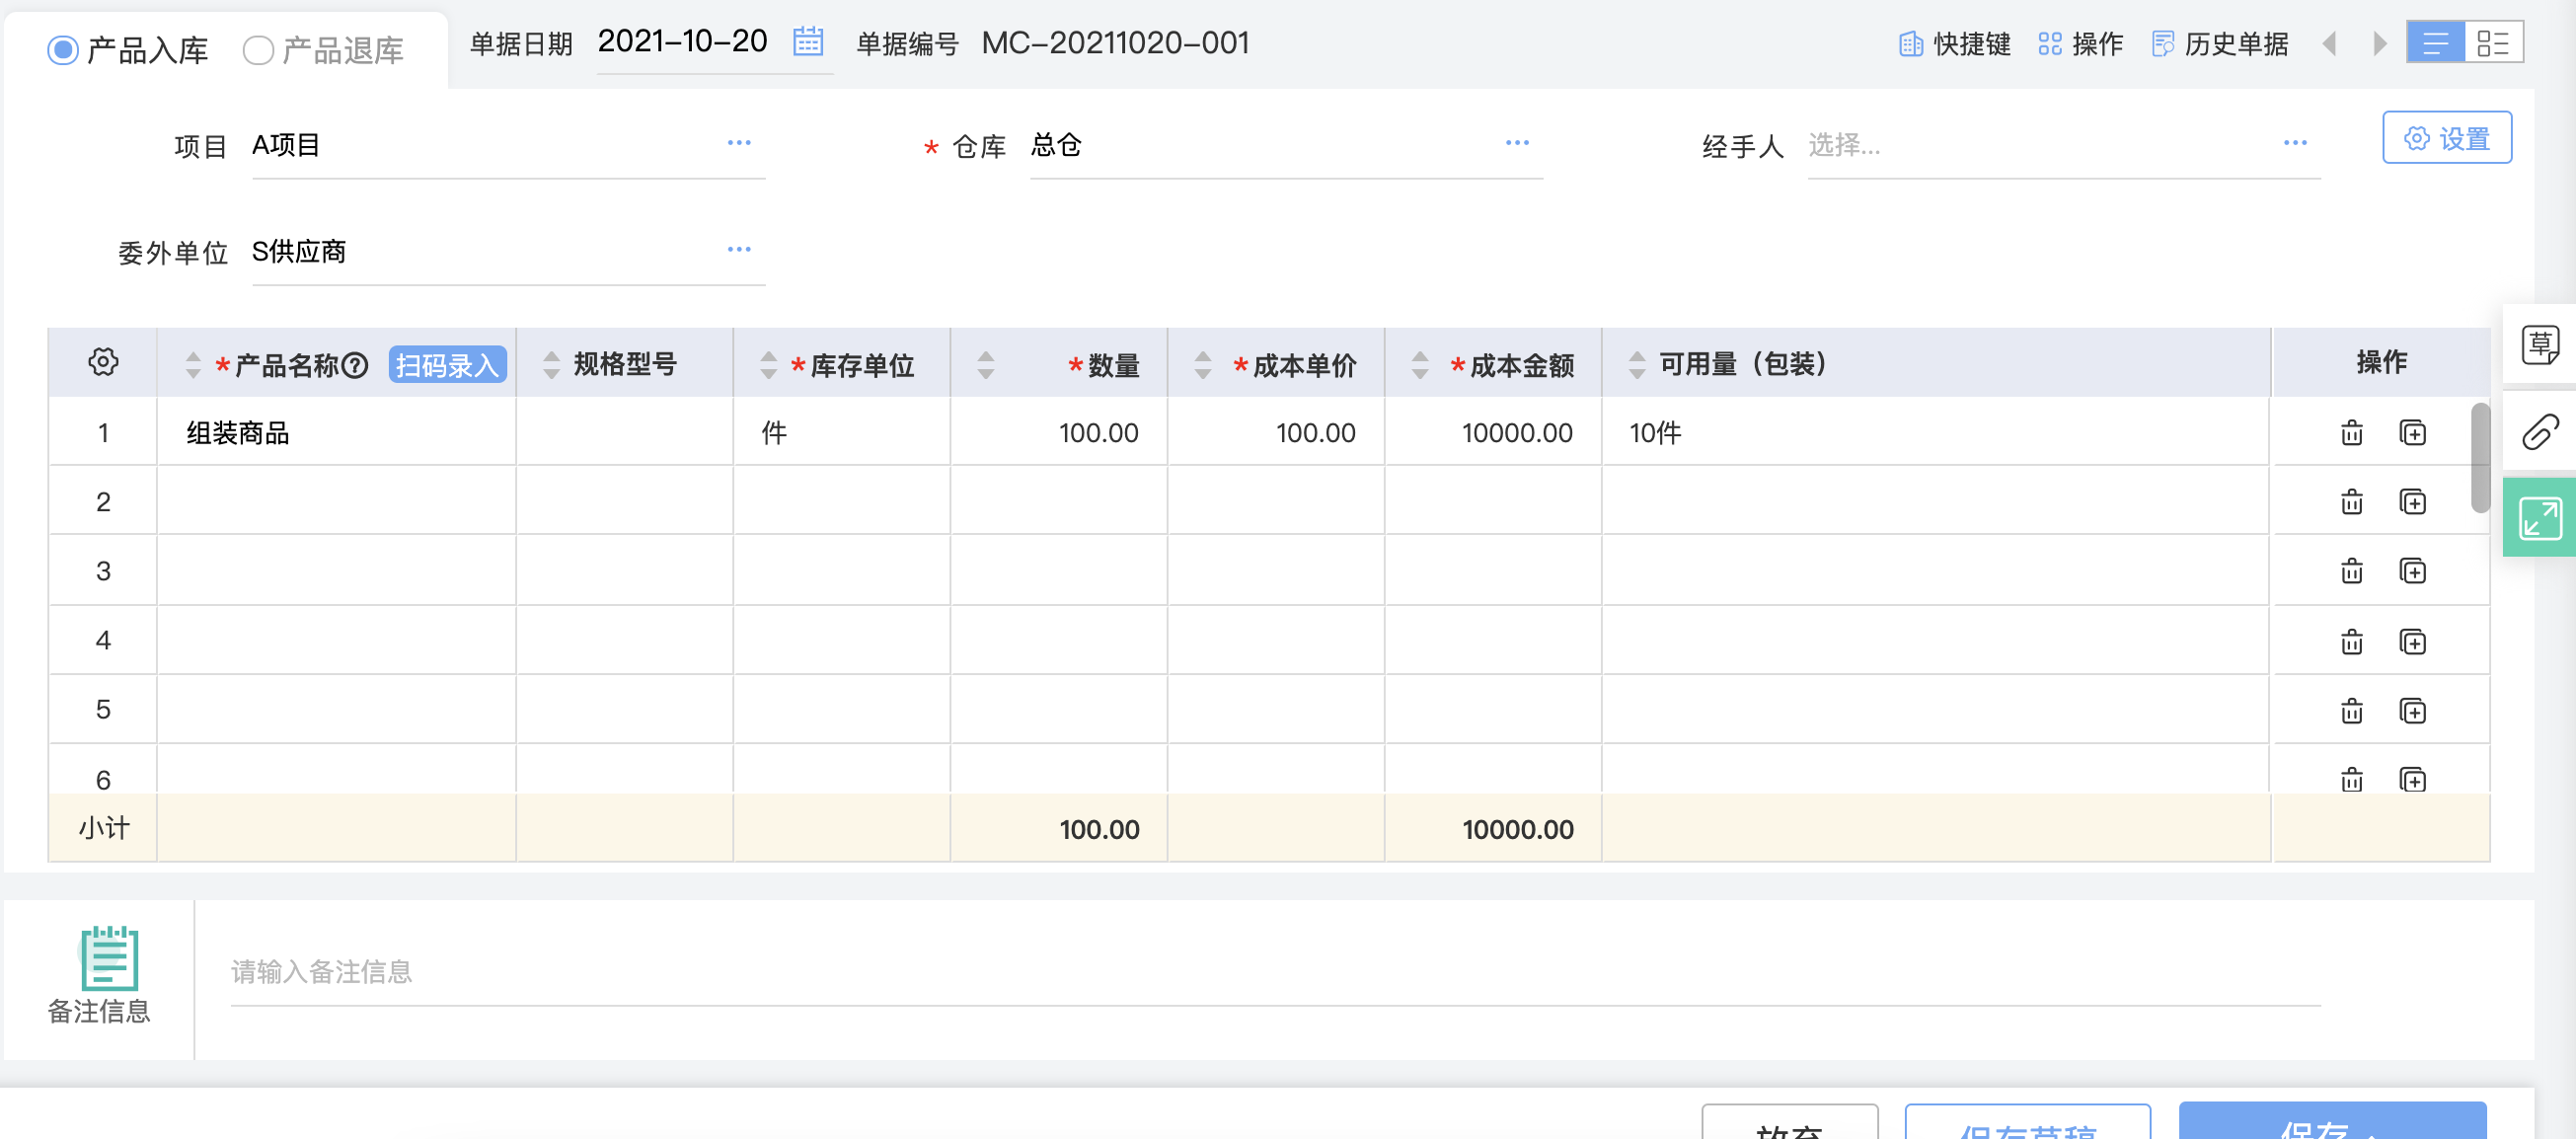
Task: Click the 备注信息 input field
Action: 1275,971
